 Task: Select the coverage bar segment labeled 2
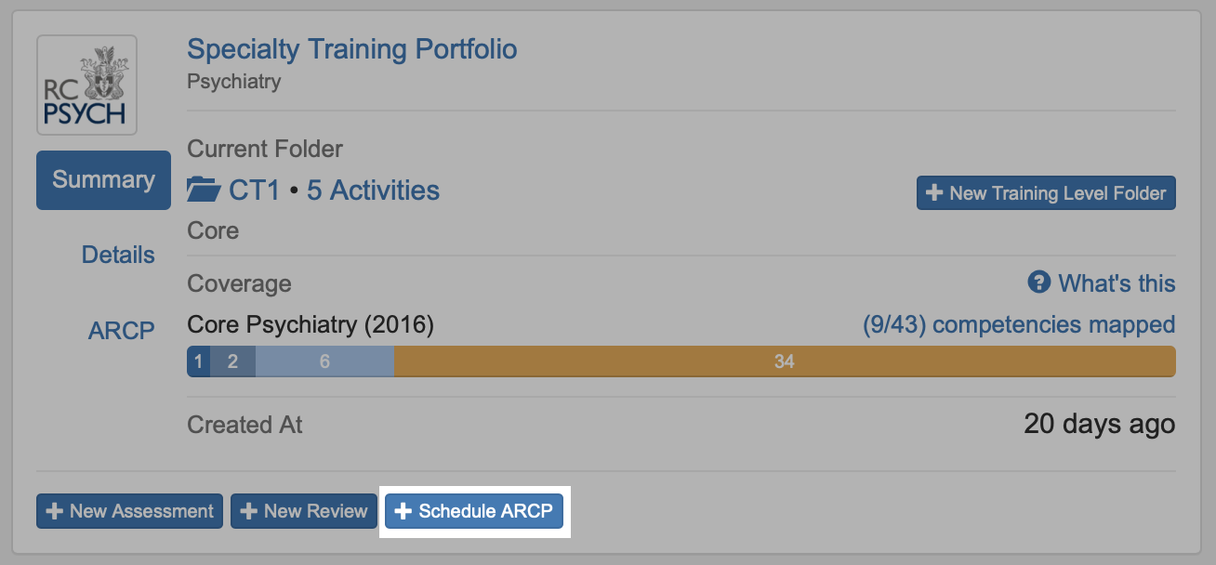pyautogui.click(x=232, y=361)
